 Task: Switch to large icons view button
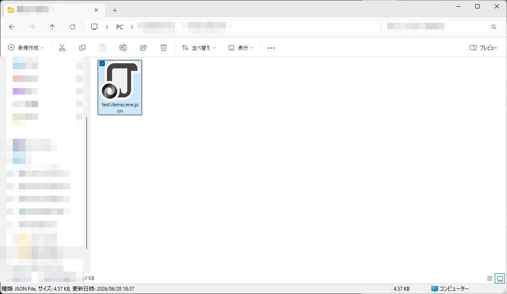click(500, 278)
